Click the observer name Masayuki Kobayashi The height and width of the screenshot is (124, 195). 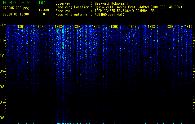coord(111,3)
